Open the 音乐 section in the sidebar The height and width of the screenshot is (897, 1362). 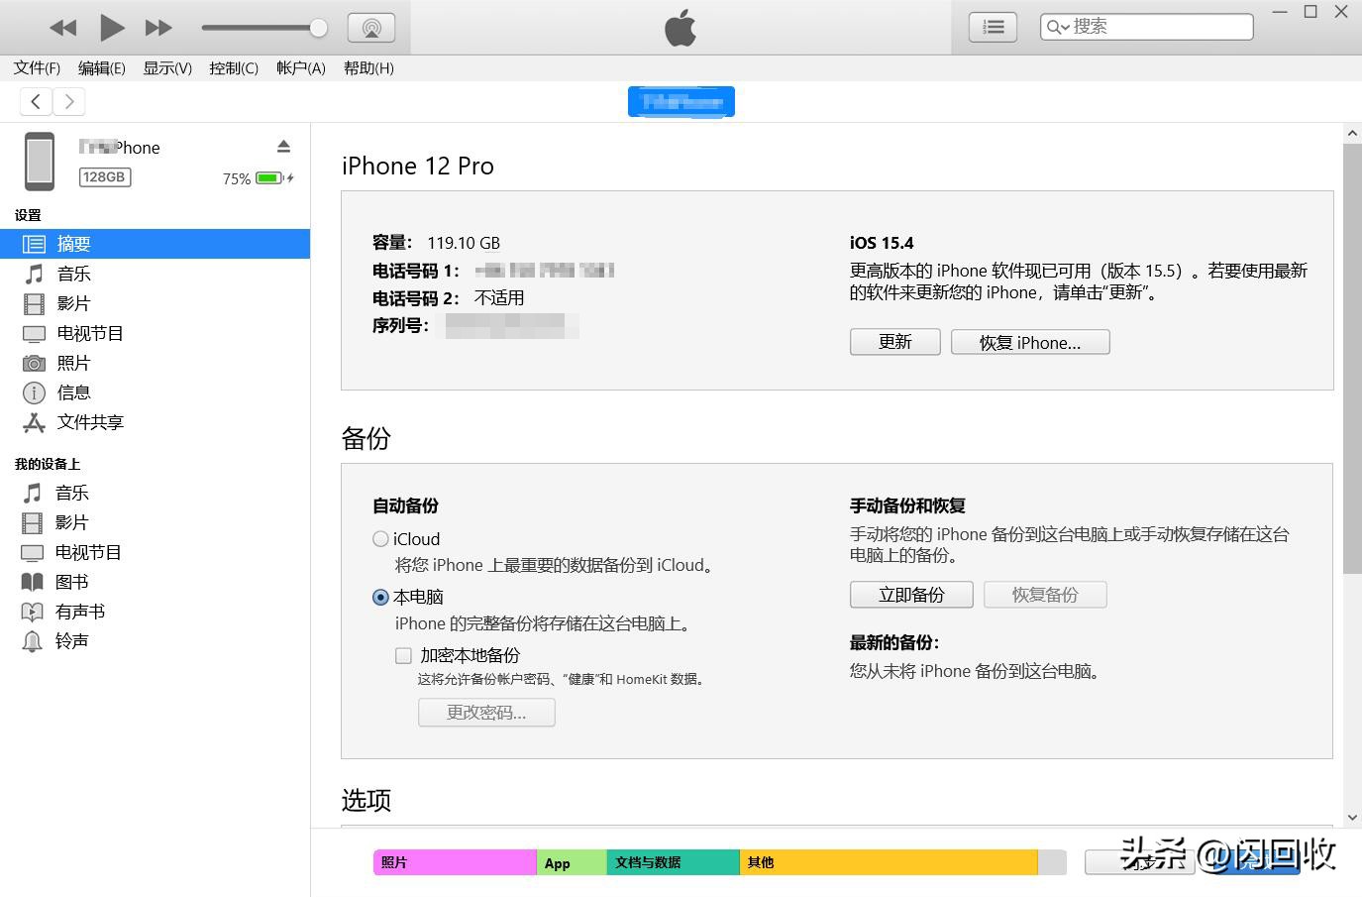click(72, 273)
